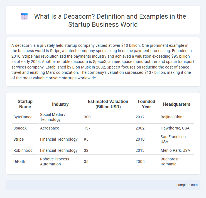
Task: Click the 2005 founded year cell
Action: coord(146,162)
